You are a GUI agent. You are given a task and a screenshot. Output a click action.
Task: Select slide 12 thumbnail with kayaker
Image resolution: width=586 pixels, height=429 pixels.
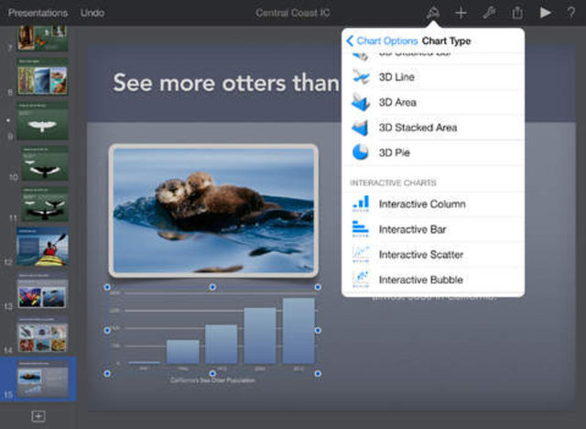pyautogui.click(x=42, y=247)
